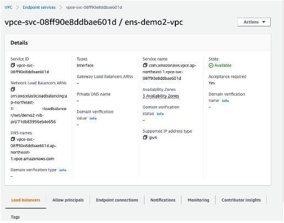The image size is (284, 223).
Task: Click the green Available status icon
Action: (211, 66)
